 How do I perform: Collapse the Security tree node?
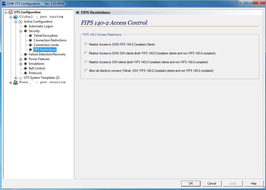(x=21, y=31)
